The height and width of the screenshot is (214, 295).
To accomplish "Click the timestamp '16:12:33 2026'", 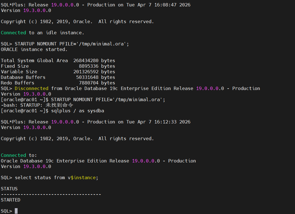I will [x=172, y=122].
